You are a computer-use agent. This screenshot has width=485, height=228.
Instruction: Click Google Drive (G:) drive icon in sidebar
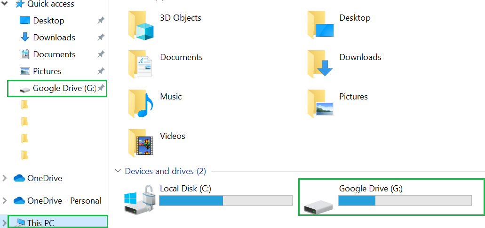pos(25,89)
